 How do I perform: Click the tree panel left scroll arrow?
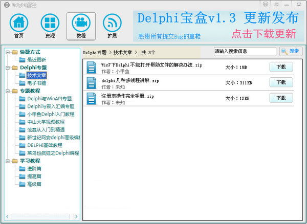click(x=8, y=216)
